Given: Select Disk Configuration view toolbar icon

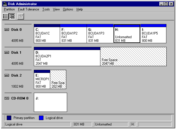Looking at the screenshot, I should 12,16.
